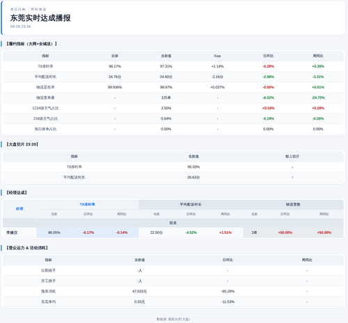This screenshot has height=323, width=348.
Task: Click the 22.00分 cell
Action: point(157,233)
